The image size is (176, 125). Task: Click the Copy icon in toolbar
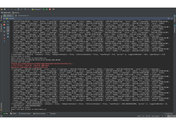coord(18,9)
